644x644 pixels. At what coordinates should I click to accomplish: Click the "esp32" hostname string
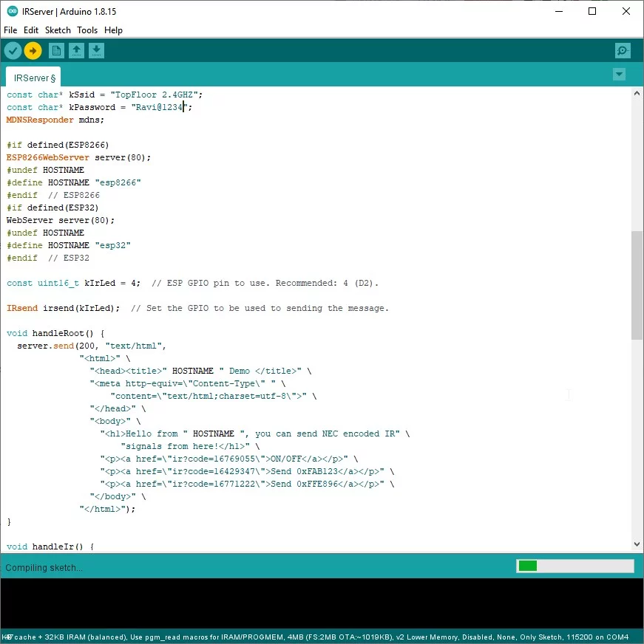point(112,246)
